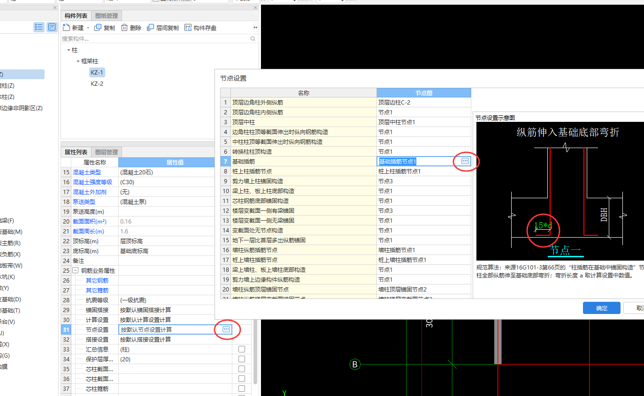Switch to the 属性列表 tab
This screenshot has width=644, height=396.
(x=76, y=152)
